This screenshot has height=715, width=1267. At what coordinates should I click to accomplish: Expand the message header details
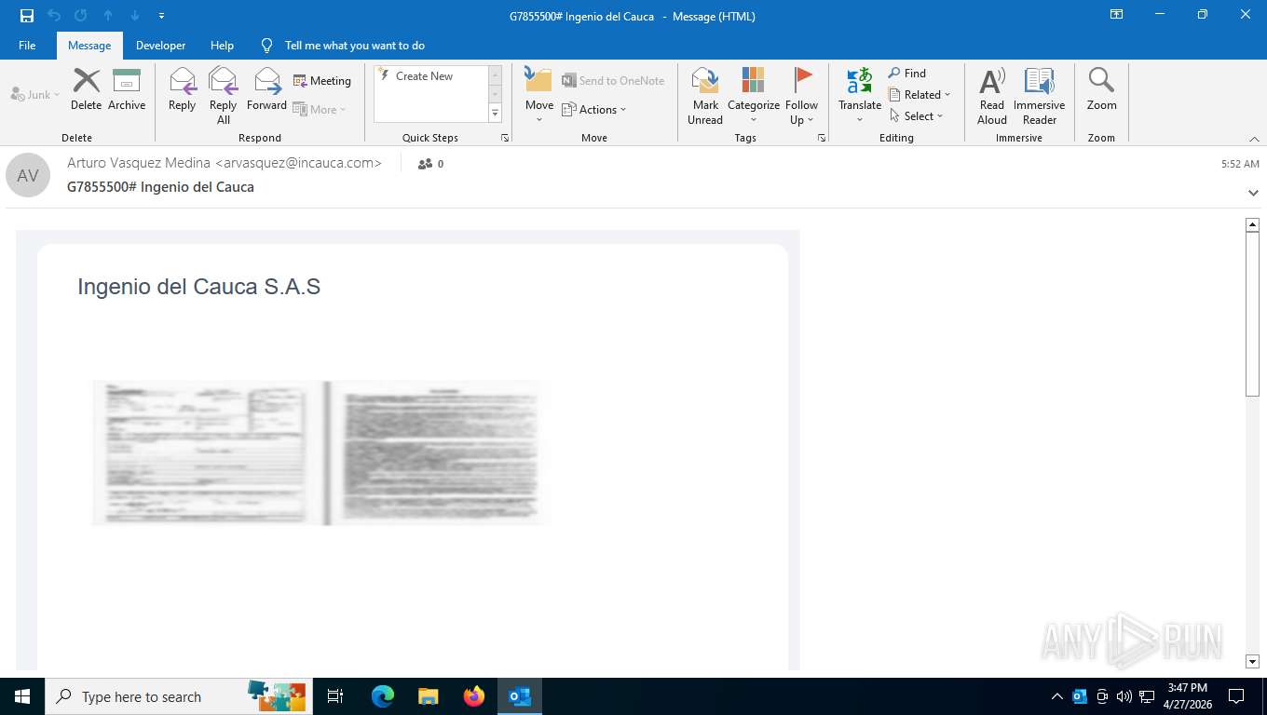click(1253, 193)
